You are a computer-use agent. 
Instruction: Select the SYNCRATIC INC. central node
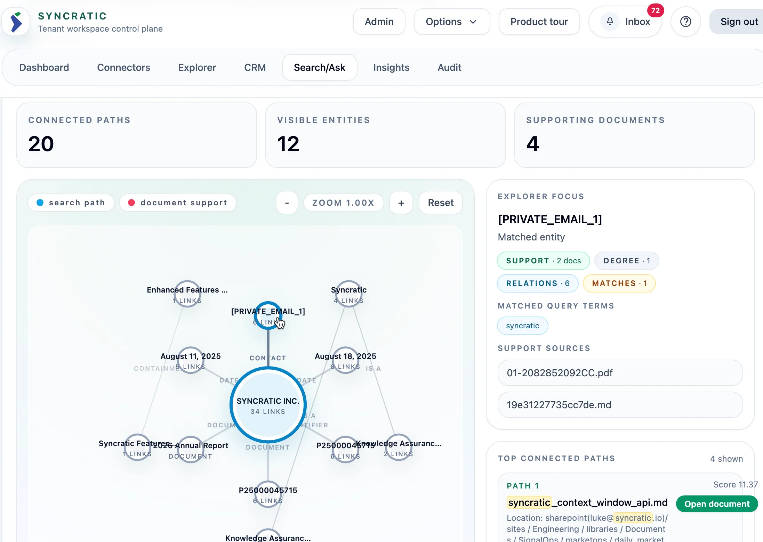click(268, 405)
